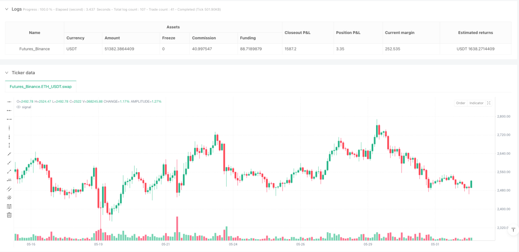Select the horizontal segment drawing tool

tap(9, 119)
